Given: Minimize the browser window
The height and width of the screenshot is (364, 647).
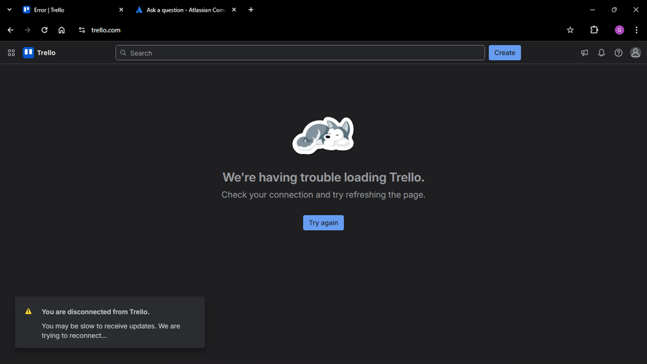Looking at the screenshot, I should [x=592, y=10].
